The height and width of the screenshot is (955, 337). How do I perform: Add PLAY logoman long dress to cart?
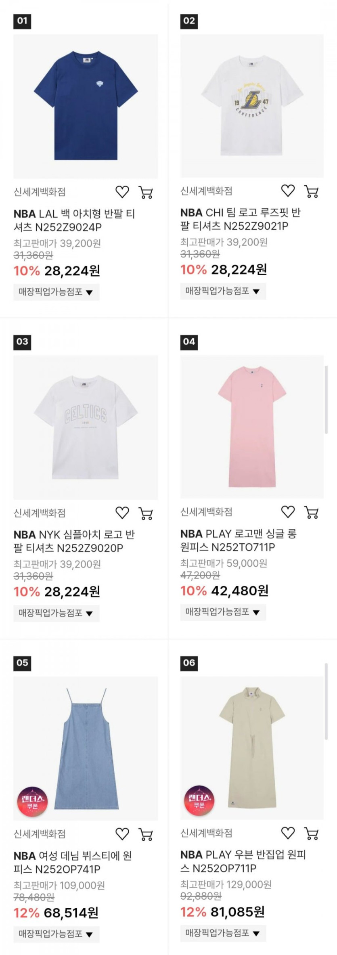(x=311, y=512)
